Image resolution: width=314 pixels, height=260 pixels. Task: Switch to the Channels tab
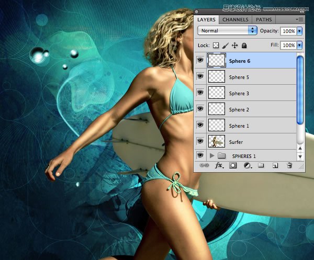(235, 19)
